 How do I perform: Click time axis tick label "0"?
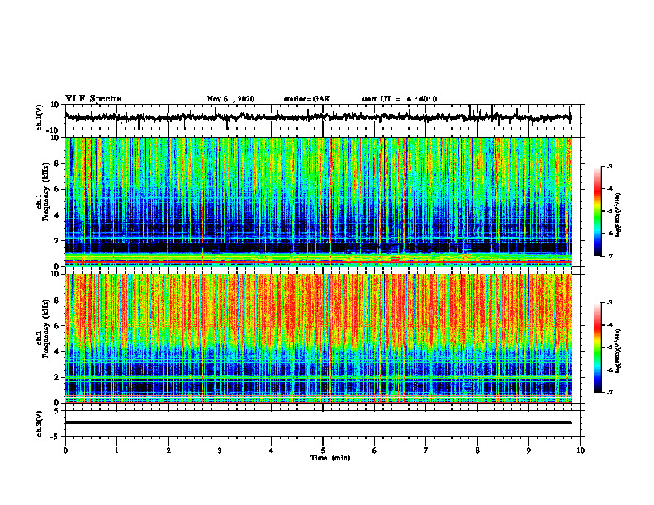tap(65, 451)
